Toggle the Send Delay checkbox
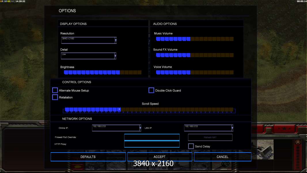Viewport: 307px width, 173px height. 191,146
